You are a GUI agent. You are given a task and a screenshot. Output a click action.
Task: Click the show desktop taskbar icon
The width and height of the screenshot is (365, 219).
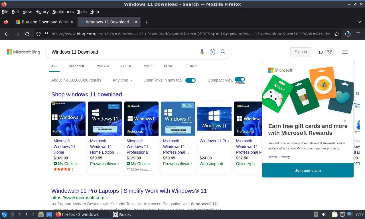point(49,214)
